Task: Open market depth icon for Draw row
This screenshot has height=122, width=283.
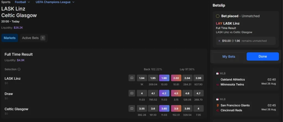Action: coord(132,93)
